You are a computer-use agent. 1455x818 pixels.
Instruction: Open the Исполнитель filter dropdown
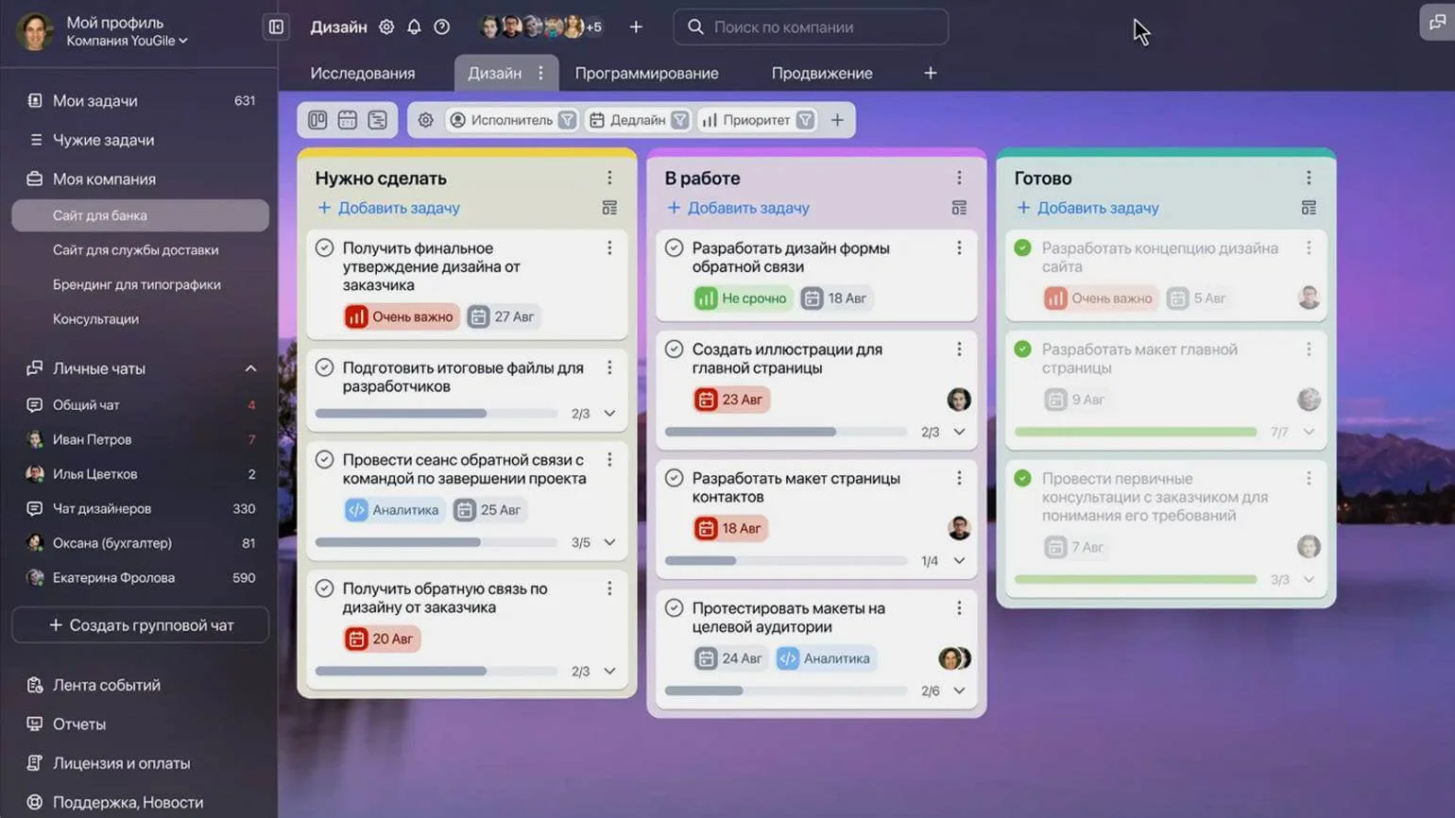click(x=511, y=120)
